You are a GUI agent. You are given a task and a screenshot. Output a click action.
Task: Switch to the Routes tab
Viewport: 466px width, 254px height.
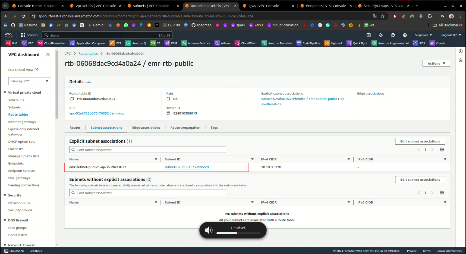[x=75, y=128]
